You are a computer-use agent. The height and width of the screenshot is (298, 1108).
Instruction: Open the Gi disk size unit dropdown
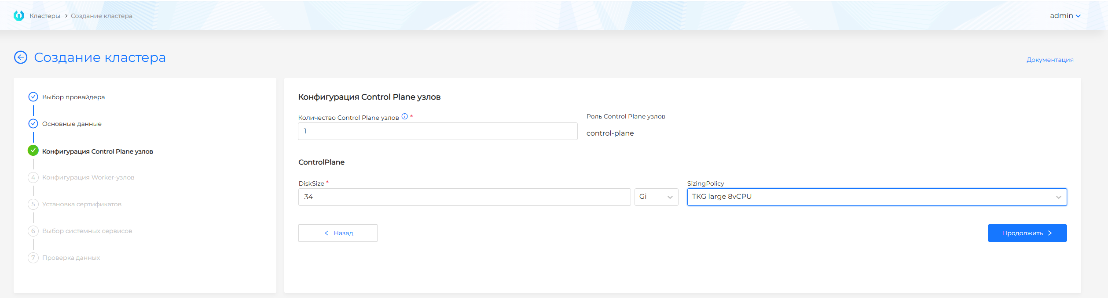[656, 197]
